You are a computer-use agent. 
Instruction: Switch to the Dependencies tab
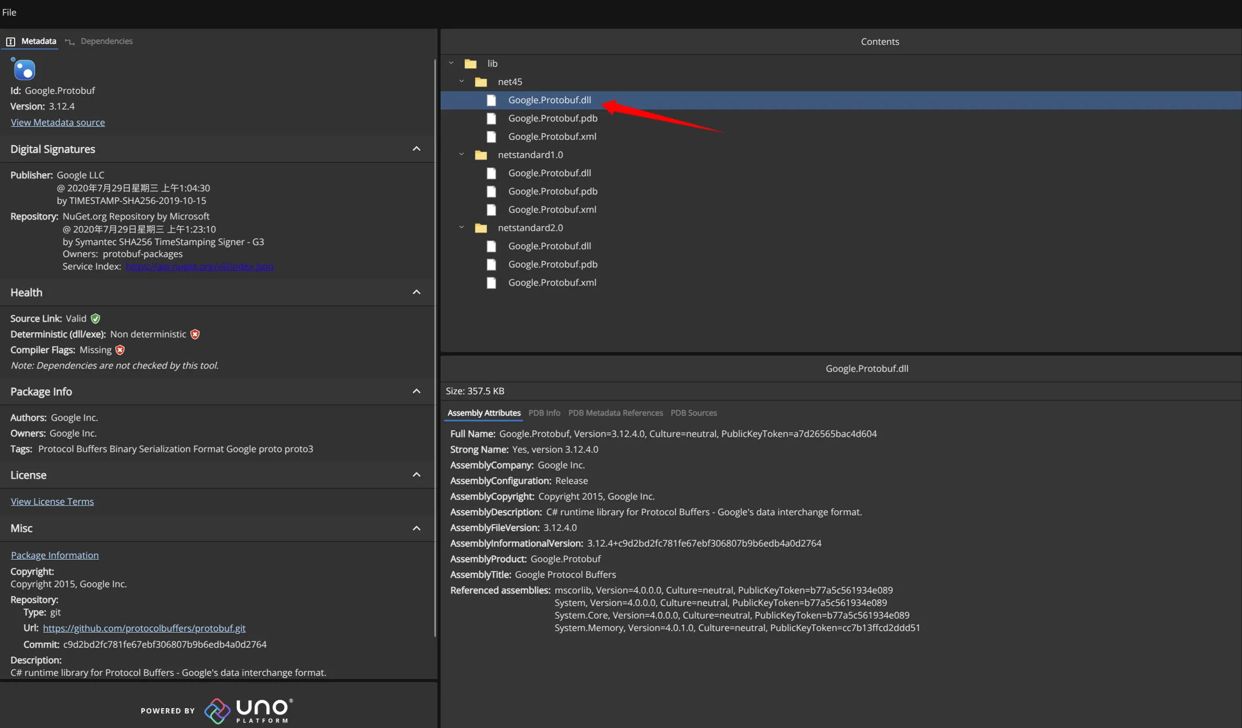point(106,41)
